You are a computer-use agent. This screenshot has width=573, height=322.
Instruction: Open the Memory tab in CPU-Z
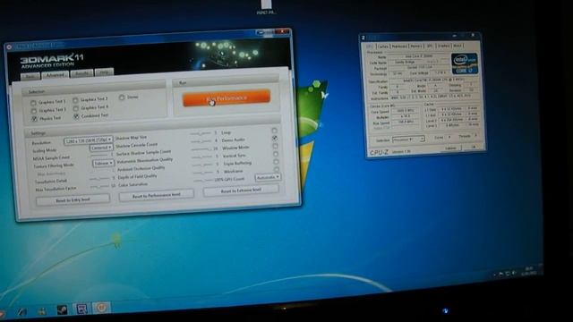point(415,47)
